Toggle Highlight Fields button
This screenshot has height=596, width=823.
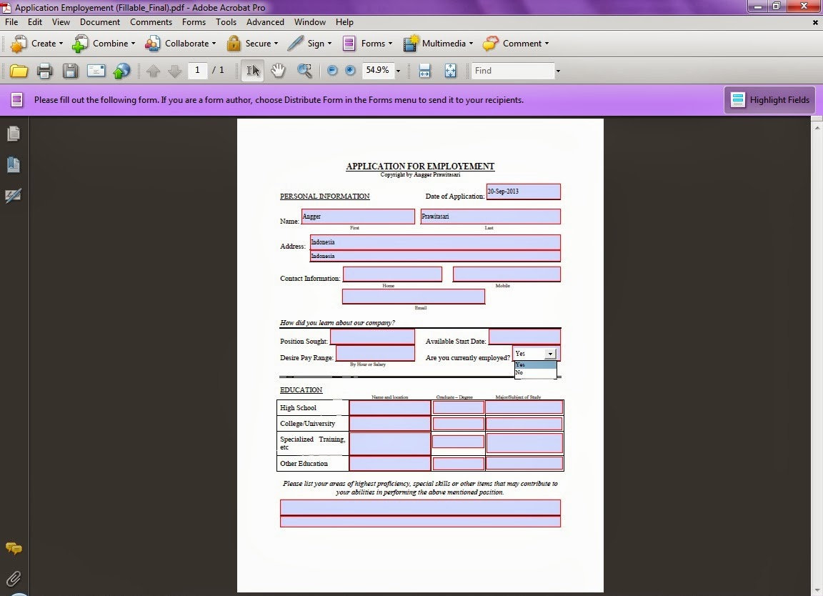[770, 100]
